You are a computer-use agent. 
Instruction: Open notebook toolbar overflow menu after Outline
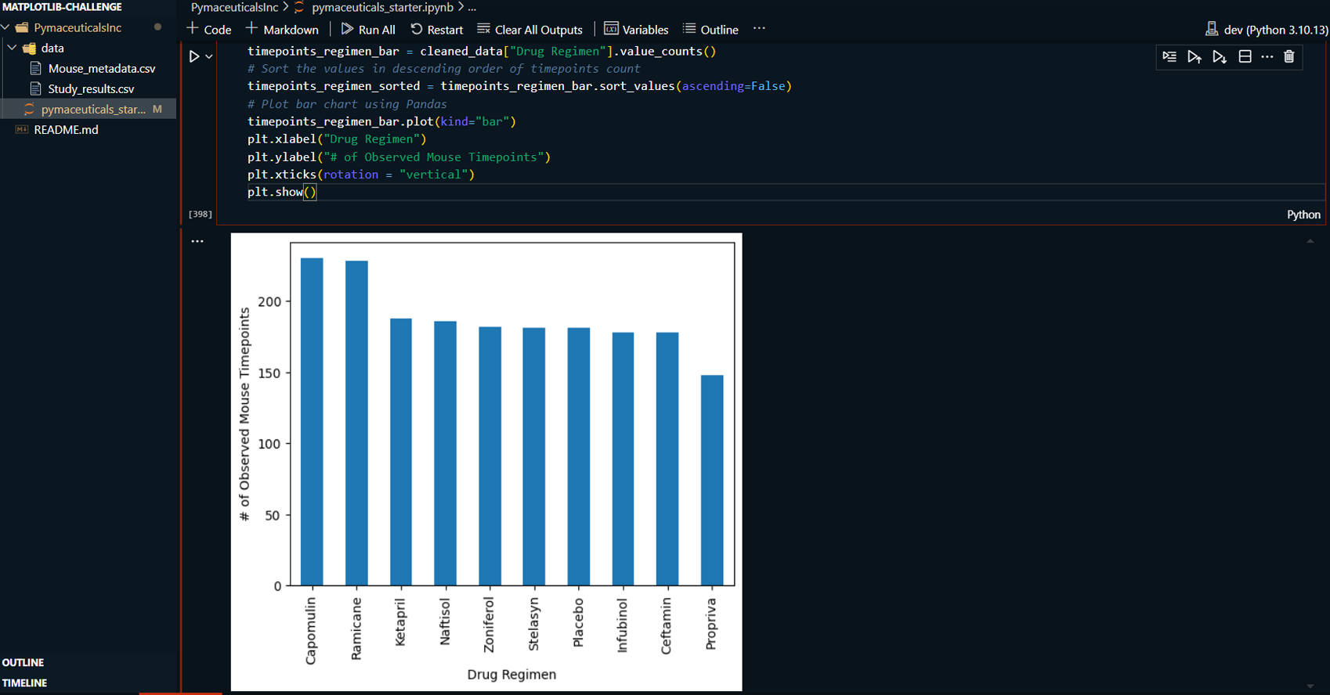point(759,29)
